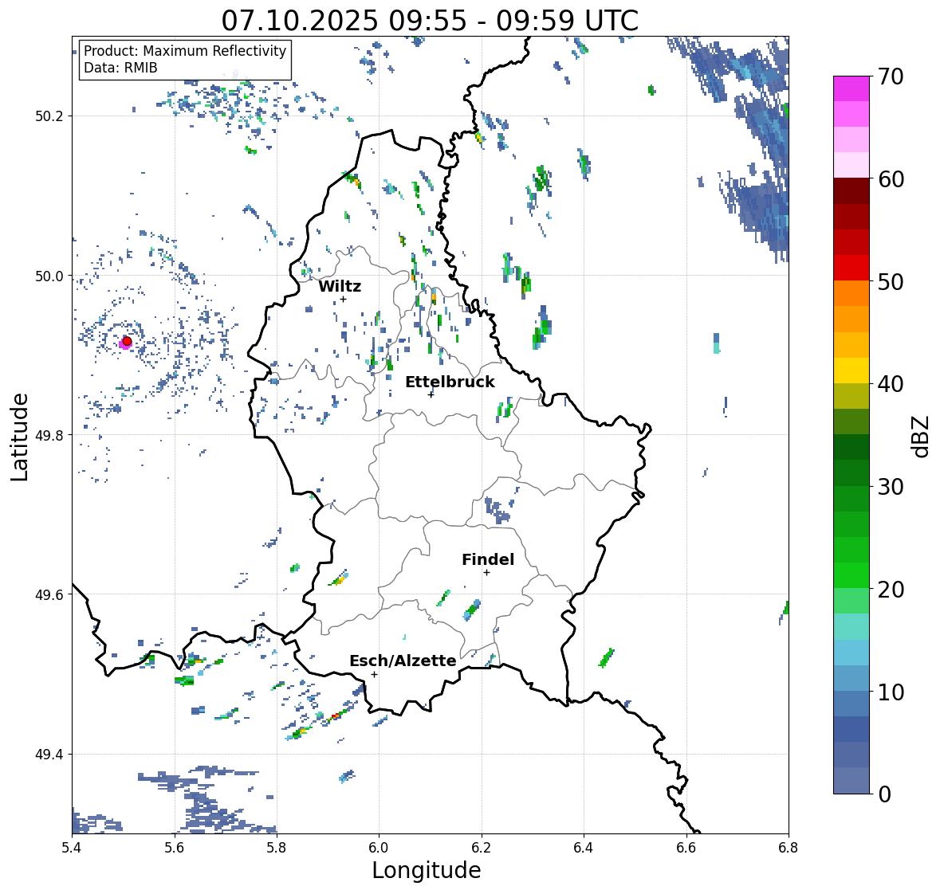Click latitude tick label 49.6

pyautogui.click(x=49, y=594)
